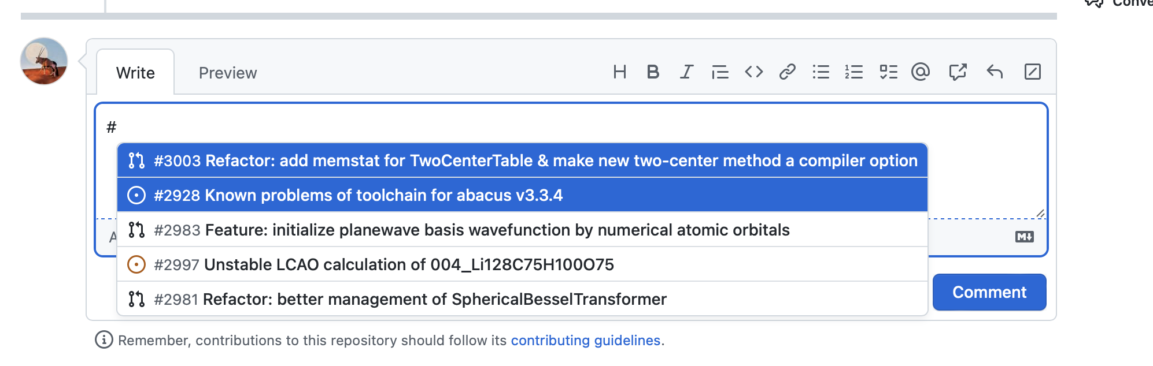Insert a numbered list
Screen dimensions: 1153x366
[x=854, y=72]
